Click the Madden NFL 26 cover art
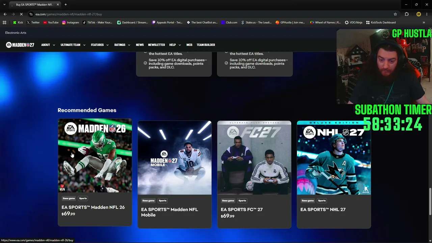This screenshot has width=432, height=243. pyautogui.click(x=95, y=156)
